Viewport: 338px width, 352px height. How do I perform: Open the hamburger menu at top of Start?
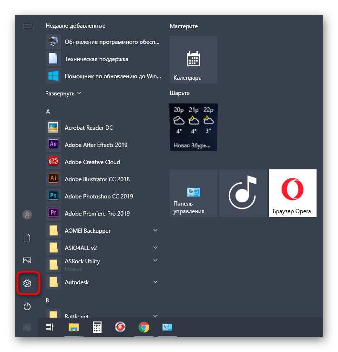(27, 26)
